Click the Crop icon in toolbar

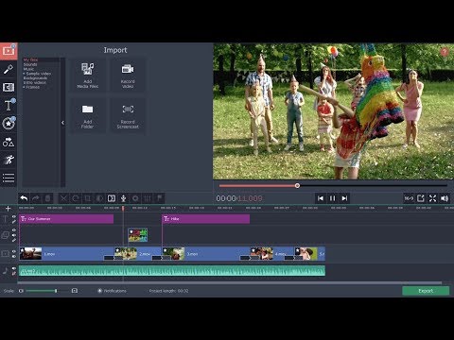(x=87, y=198)
